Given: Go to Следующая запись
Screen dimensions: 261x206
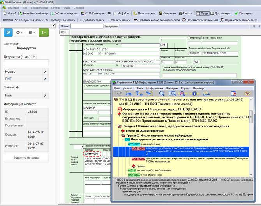Looking at the screenshot, I should pyautogui.click(x=29, y=20).
